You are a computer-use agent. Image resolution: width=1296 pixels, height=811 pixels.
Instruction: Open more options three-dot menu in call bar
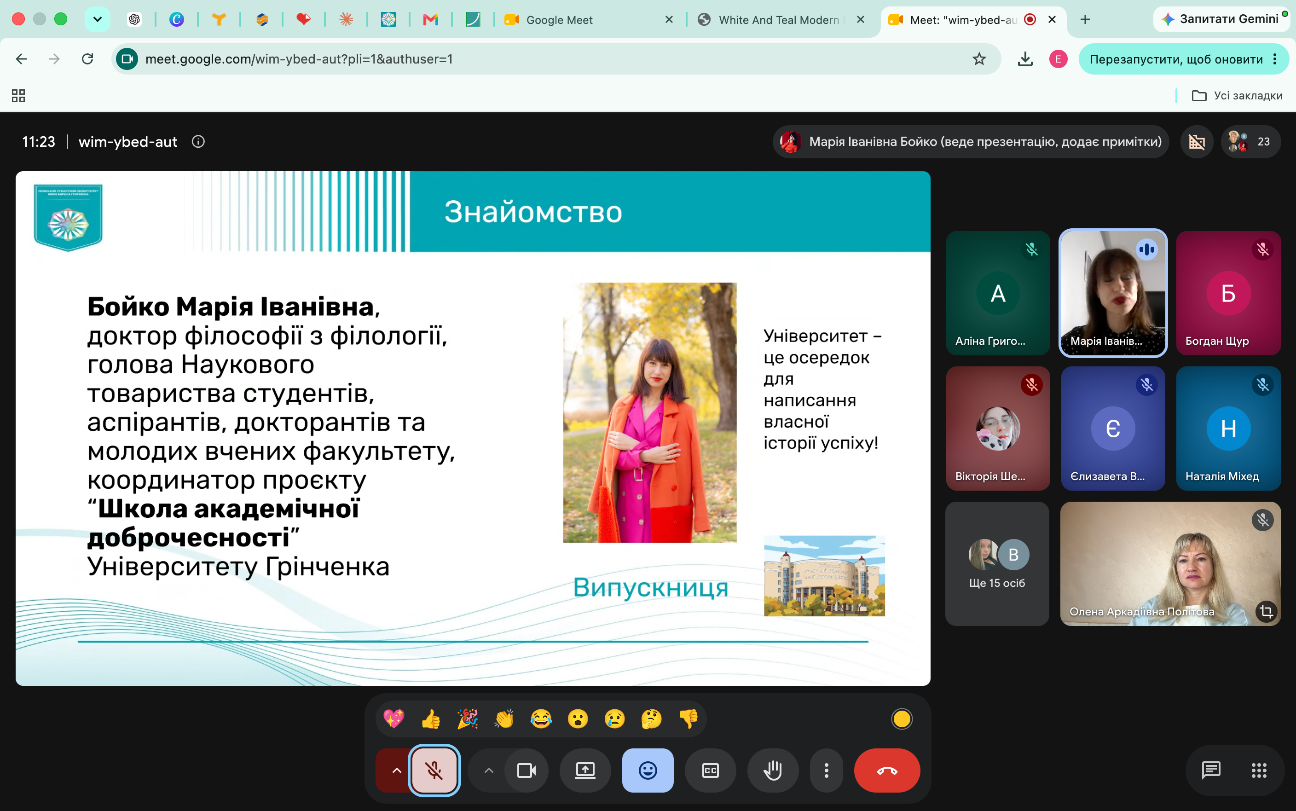pyautogui.click(x=826, y=770)
